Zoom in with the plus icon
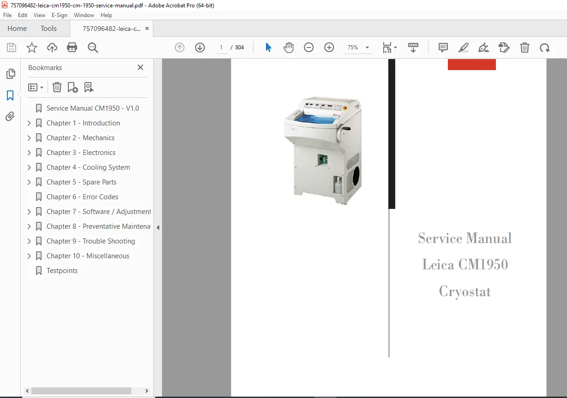Image resolution: width=567 pixels, height=398 pixels. (x=329, y=48)
